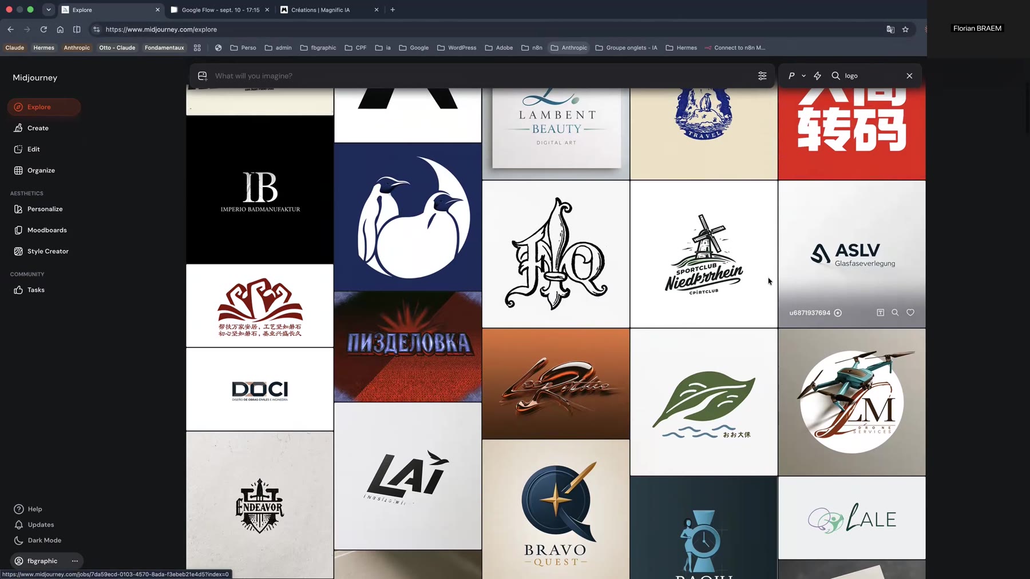Switch to the Google Flow tab

(x=220, y=10)
